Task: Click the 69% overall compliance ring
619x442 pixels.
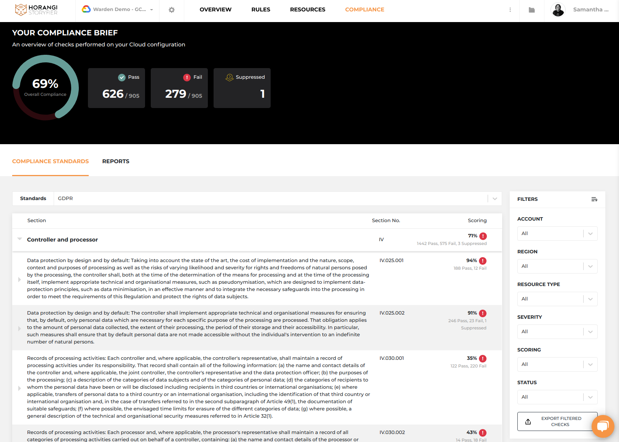Action: coord(45,87)
